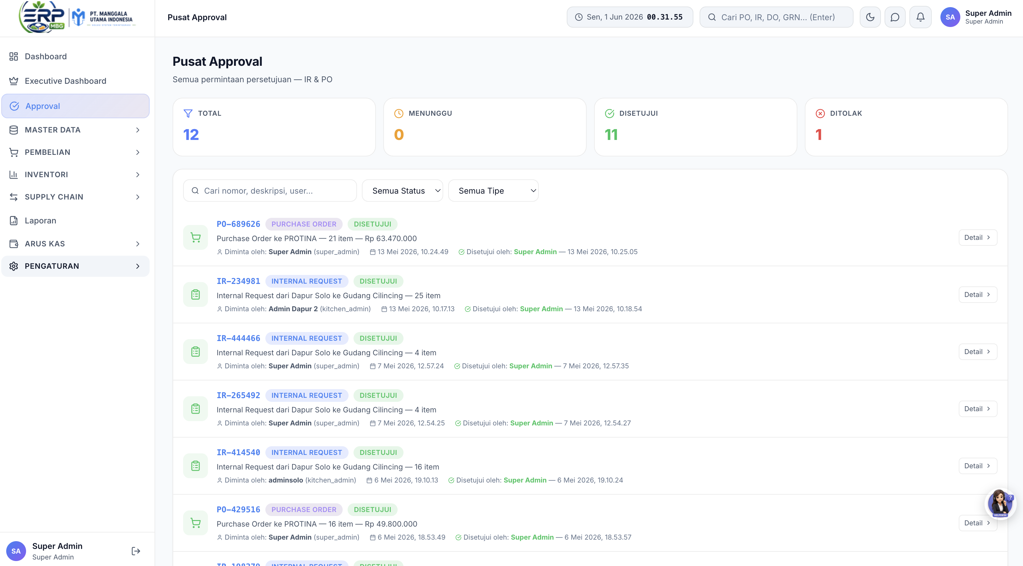Click the Supply Chain arrows icon
1023x566 pixels.
pos(14,197)
